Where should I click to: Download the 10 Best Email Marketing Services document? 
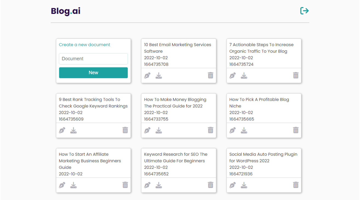click(159, 75)
